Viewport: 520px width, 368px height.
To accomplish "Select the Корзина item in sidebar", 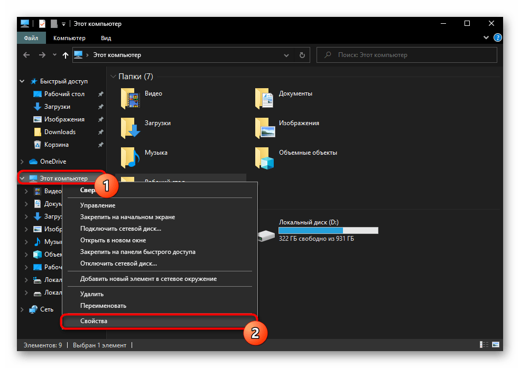I will (56, 145).
